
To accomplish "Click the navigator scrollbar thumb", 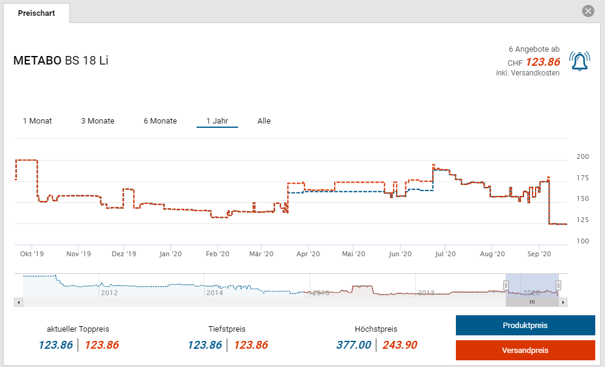I will (x=532, y=302).
